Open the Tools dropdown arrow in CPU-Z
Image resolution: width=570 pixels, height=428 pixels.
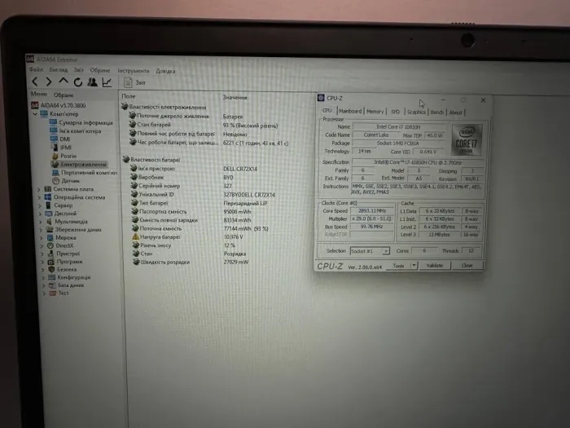414,266
